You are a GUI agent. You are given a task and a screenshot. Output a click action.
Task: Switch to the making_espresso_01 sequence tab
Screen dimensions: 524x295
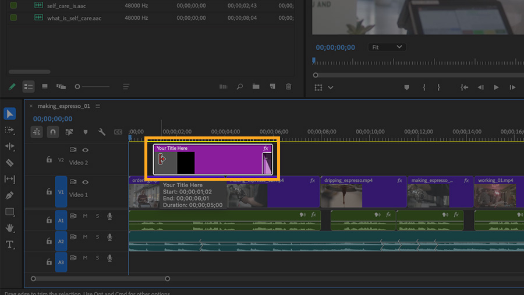coord(63,106)
